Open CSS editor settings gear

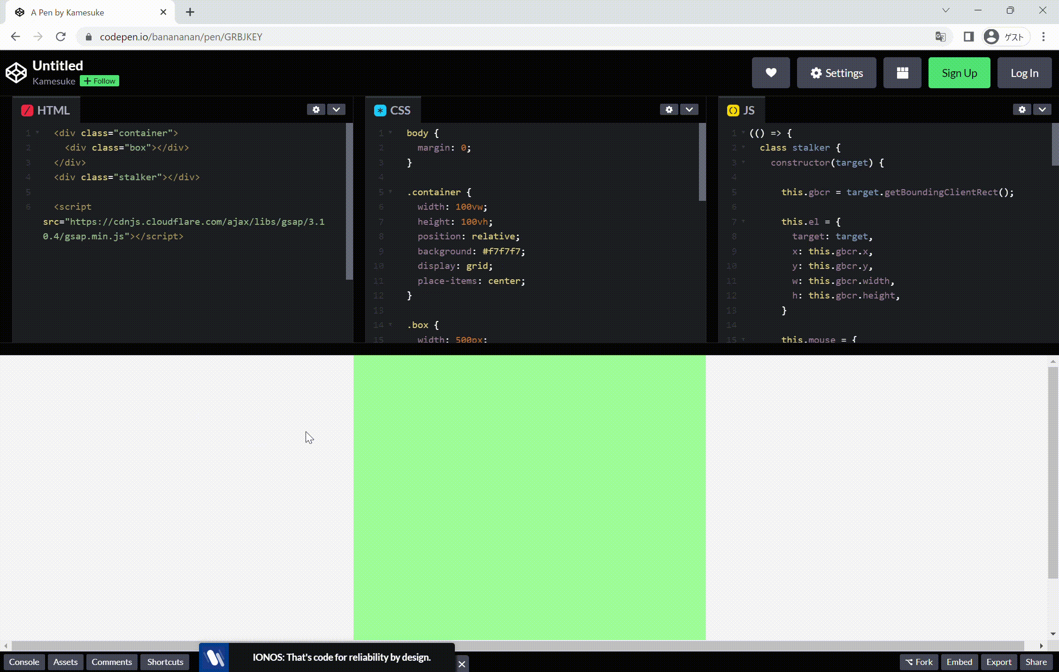coord(669,109)
